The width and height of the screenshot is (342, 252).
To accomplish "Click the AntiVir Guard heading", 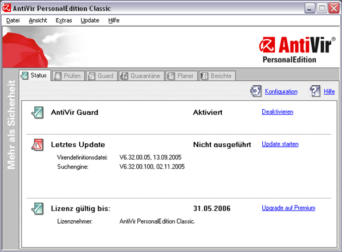I will 75,113.
